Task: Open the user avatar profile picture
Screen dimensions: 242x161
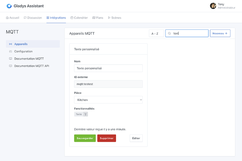Action: [213, 6]
